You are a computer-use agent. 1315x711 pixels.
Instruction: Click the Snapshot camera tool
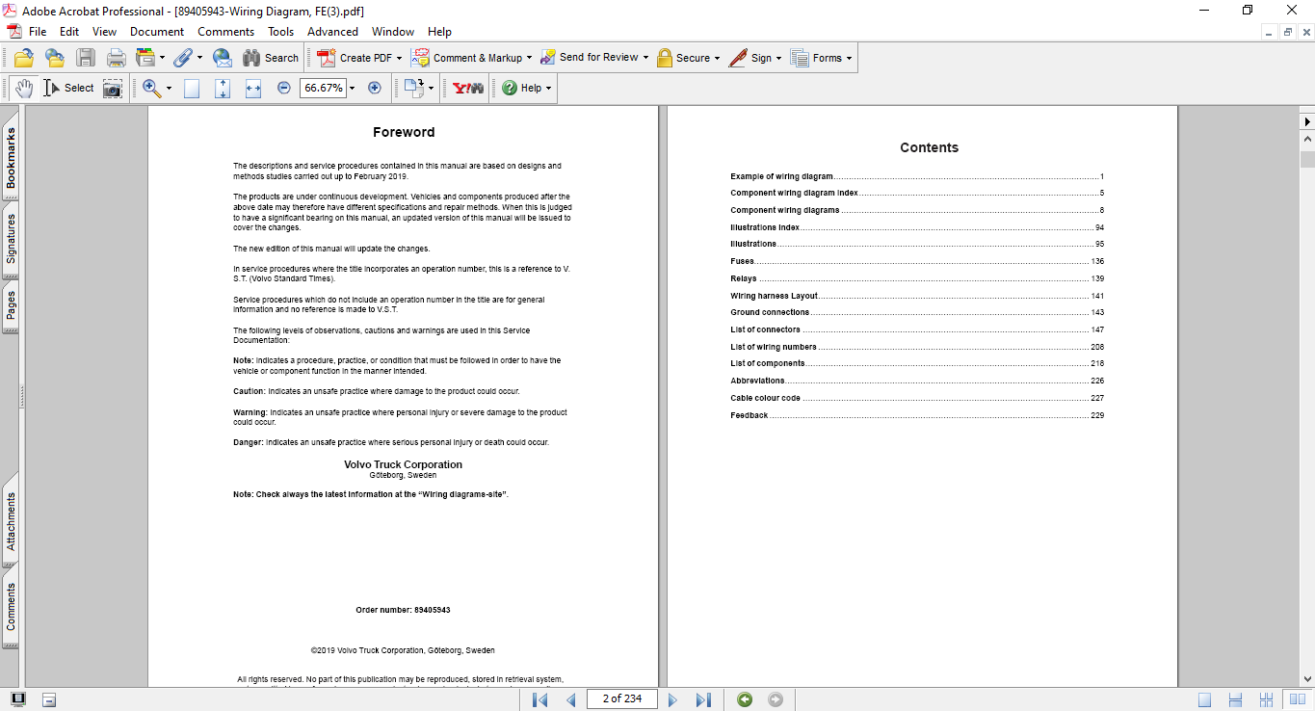click(113, 89)
